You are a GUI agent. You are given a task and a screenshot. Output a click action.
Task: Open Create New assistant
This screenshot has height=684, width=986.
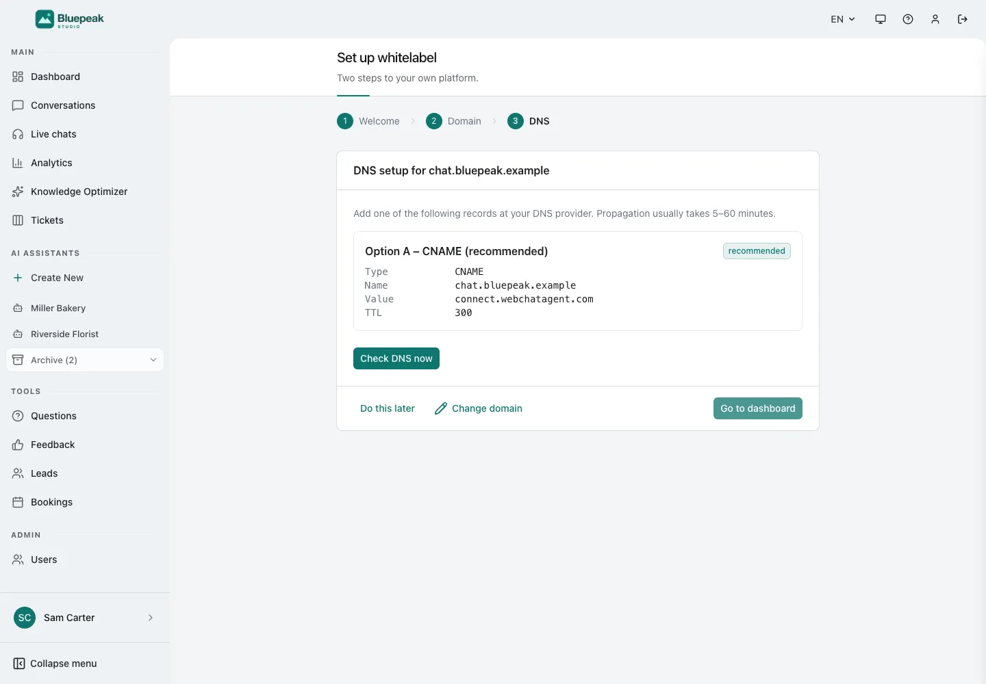pyautogui.click(x=85, y=278)
